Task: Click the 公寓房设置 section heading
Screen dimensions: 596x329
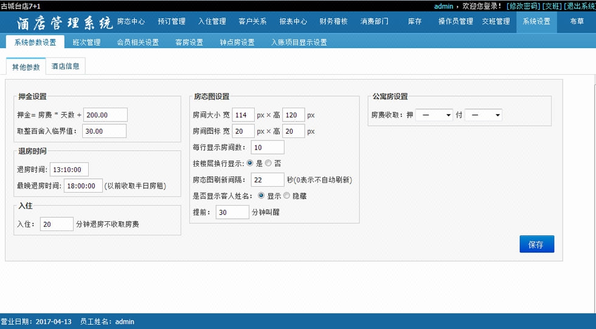Action: pyautogui.click(x=390, y=97)
